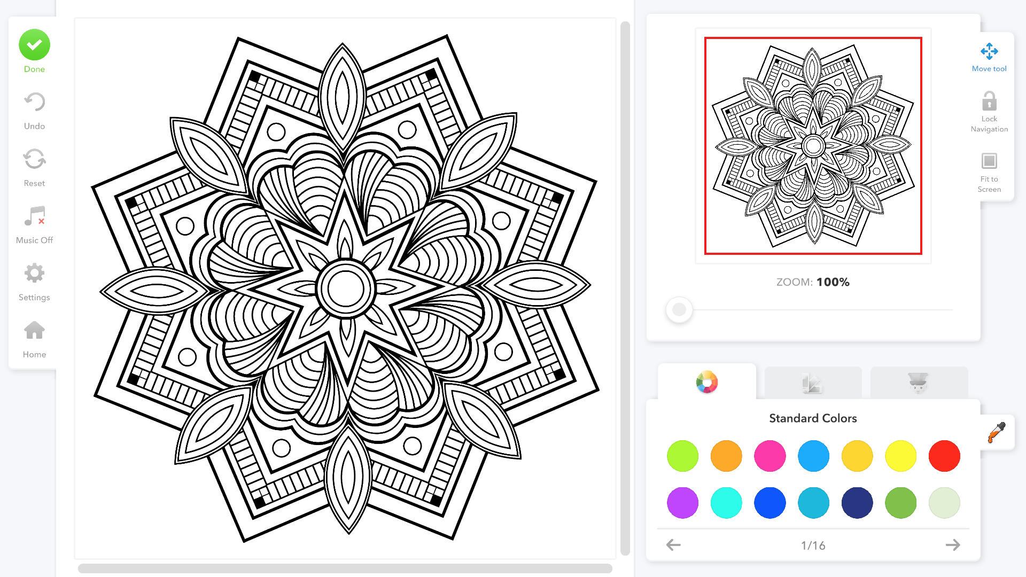Open the Settings gear
The height and width of the screenshot is (577, 1026).
[x=34, y=274]
